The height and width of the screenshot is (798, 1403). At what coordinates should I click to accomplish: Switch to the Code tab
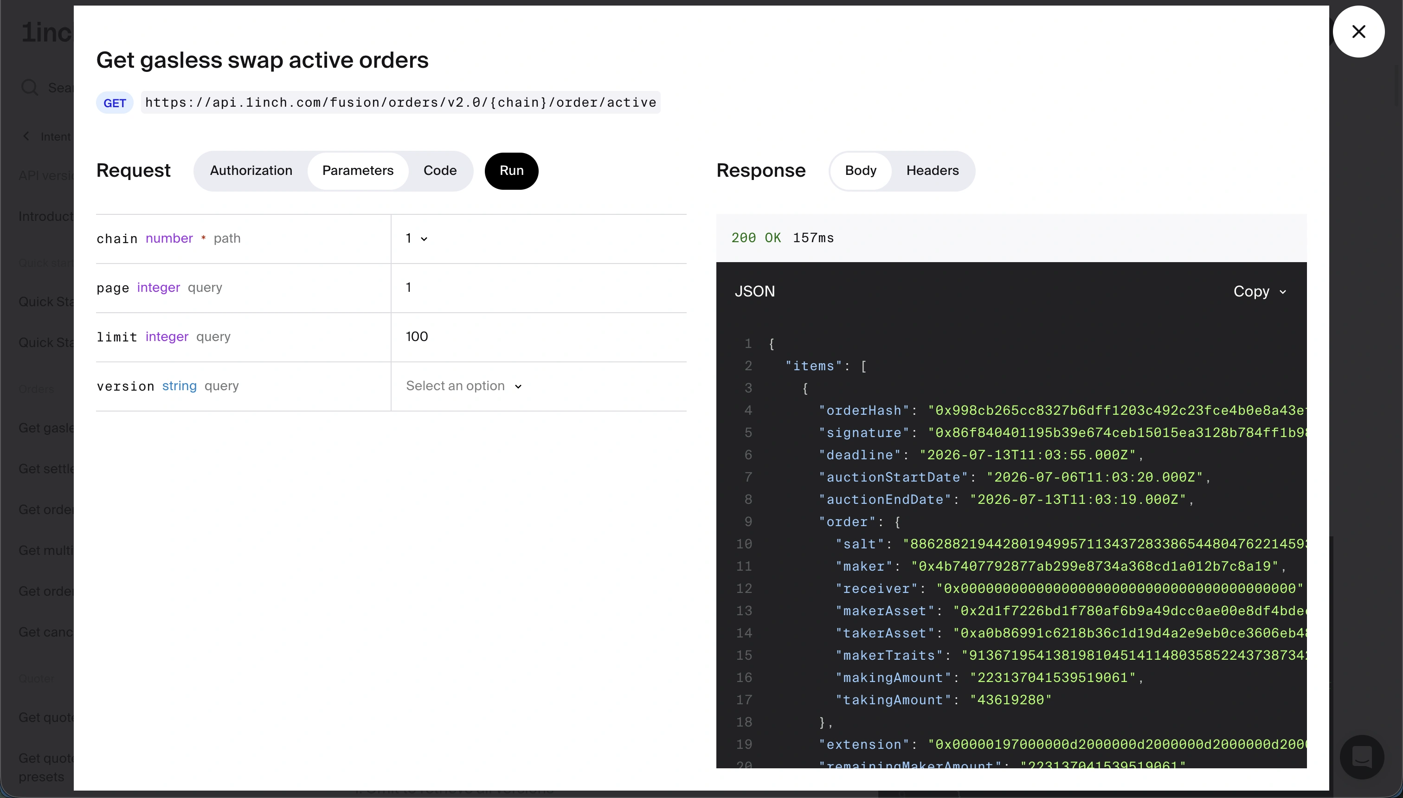[439, 170]
